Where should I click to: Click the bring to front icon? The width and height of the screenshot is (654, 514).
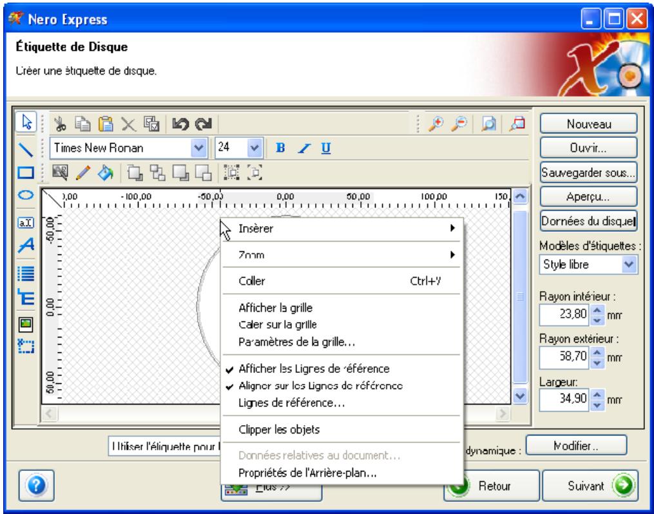[x=135, y=173]
